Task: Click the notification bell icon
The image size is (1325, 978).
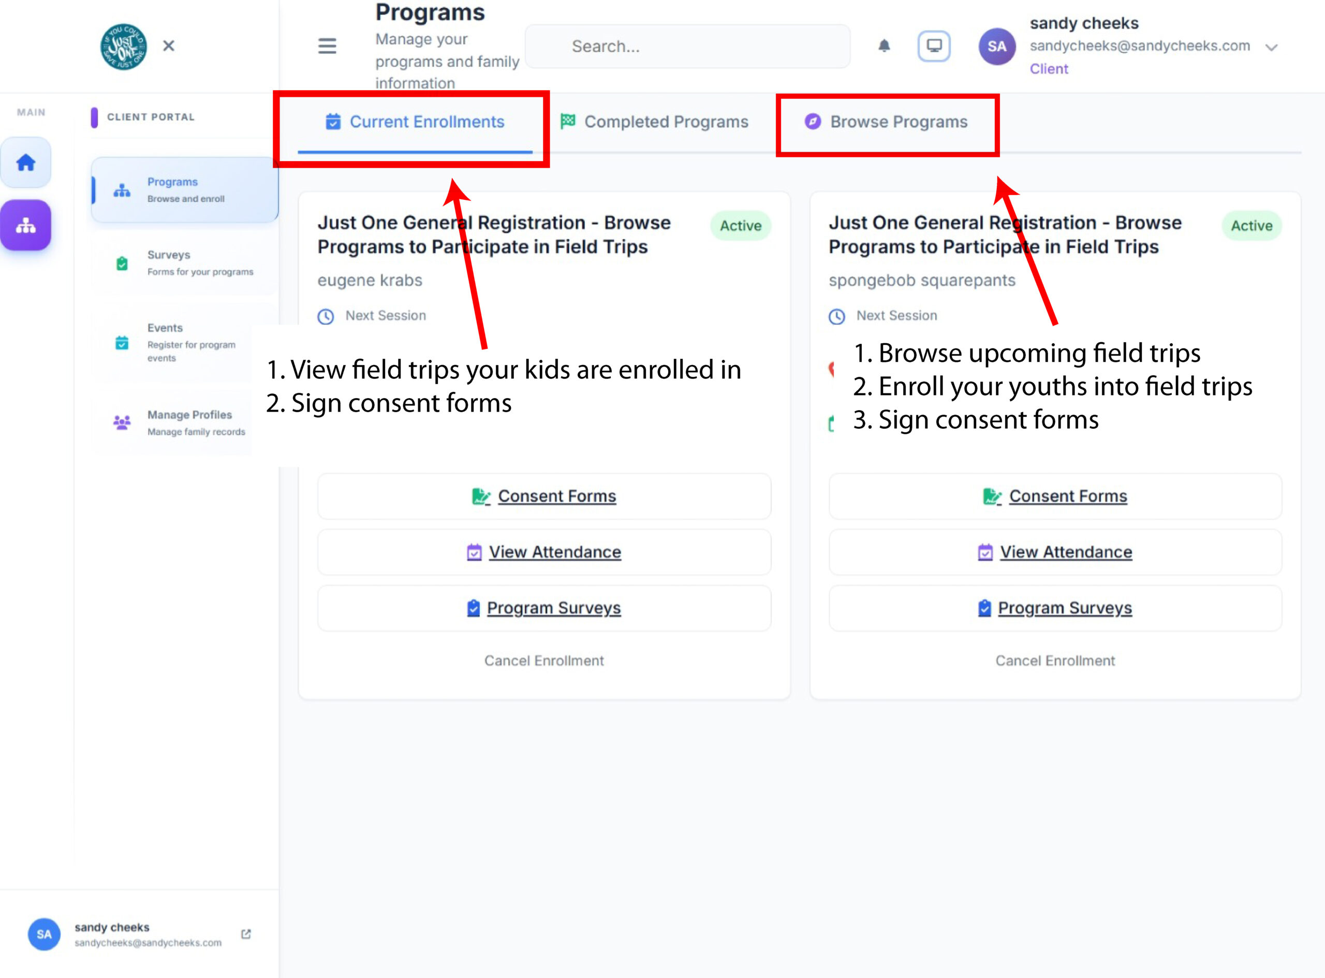Action: [884, 46]
